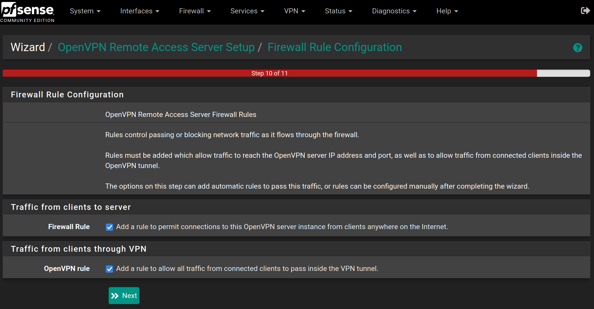
Task: Click the OpenVPN Remote Access Server Firewall Rules text
Action: tap(181, 115)
